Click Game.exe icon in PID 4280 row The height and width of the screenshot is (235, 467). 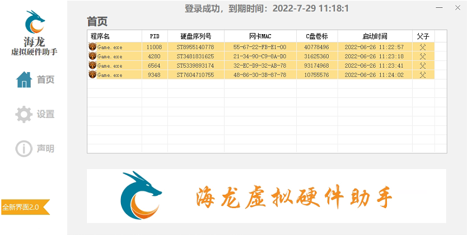tap(92, 56)
